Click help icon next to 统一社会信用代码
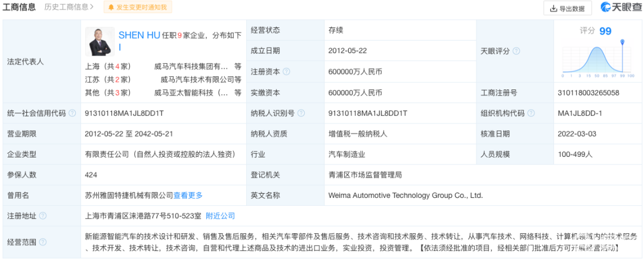 click(x=72, y=113)
